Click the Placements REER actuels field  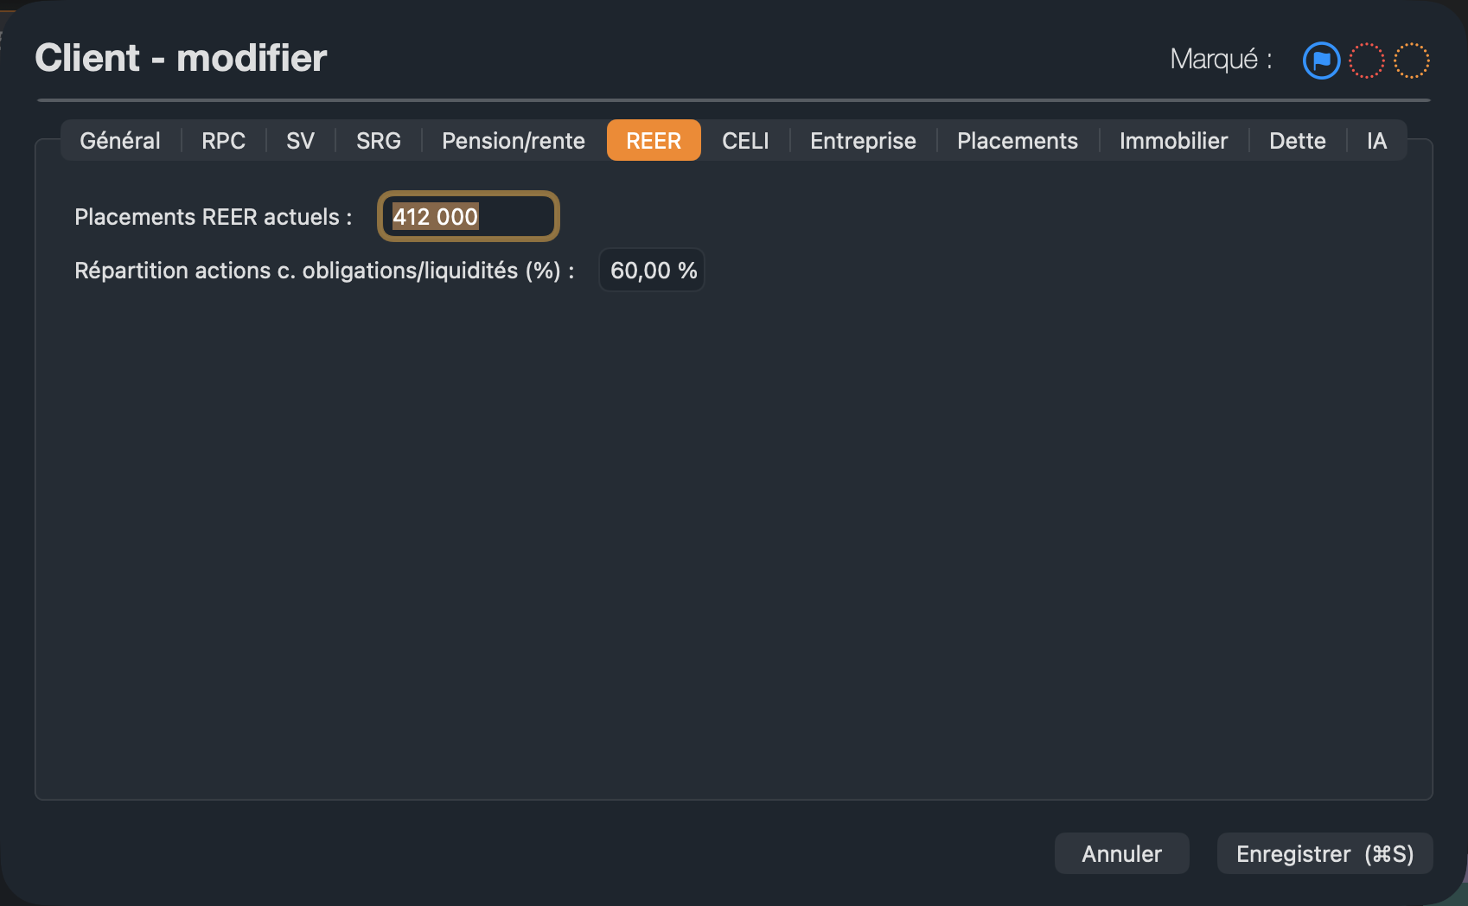tap(469, 216)
